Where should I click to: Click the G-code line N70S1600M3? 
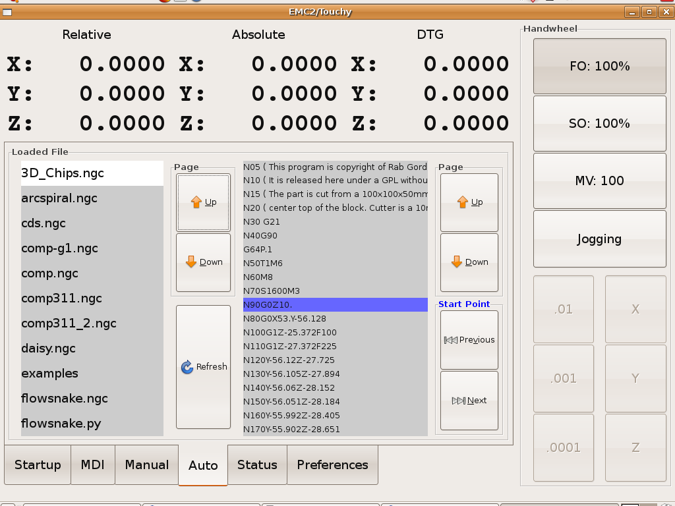pyautogui.click(x=336, y=291)
